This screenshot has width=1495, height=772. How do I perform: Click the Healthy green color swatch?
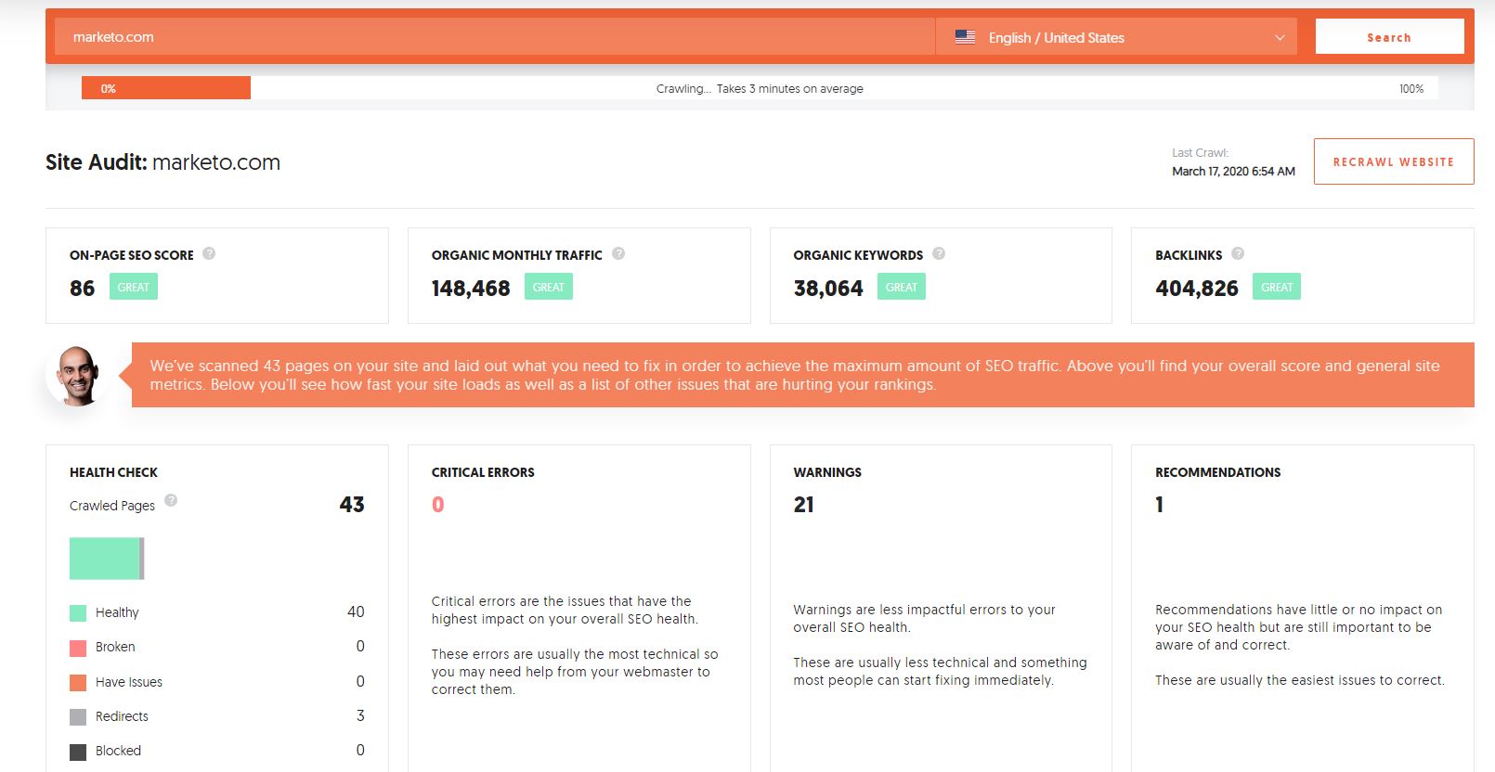coord(78,613)
